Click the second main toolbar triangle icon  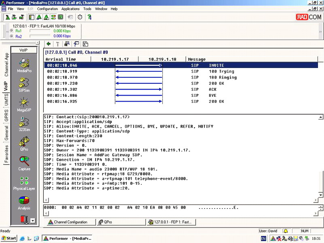coord(15,17)
